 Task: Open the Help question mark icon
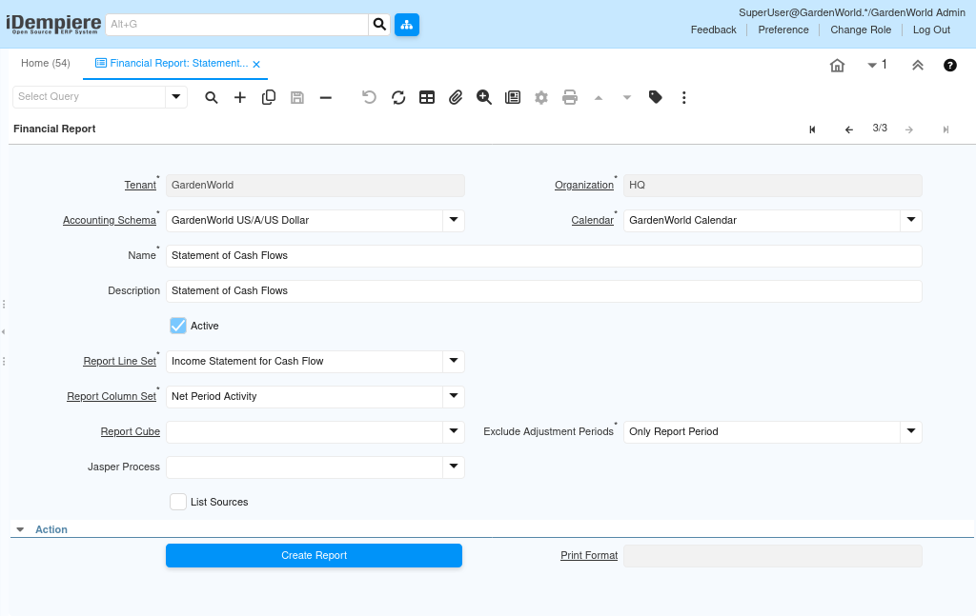coord(950,66)
